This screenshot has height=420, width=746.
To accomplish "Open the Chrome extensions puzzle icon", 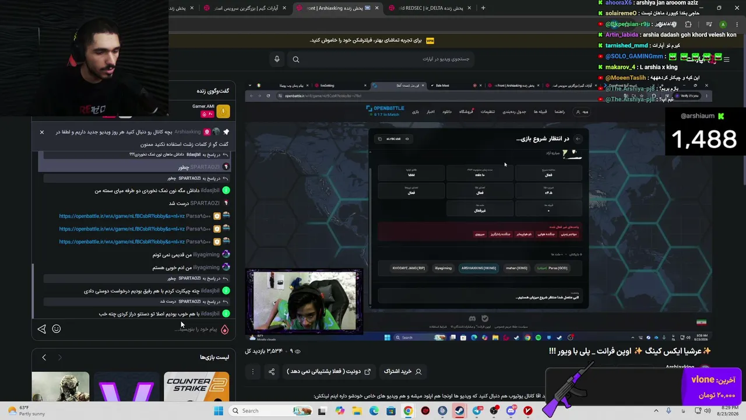I will click(688, 24).
